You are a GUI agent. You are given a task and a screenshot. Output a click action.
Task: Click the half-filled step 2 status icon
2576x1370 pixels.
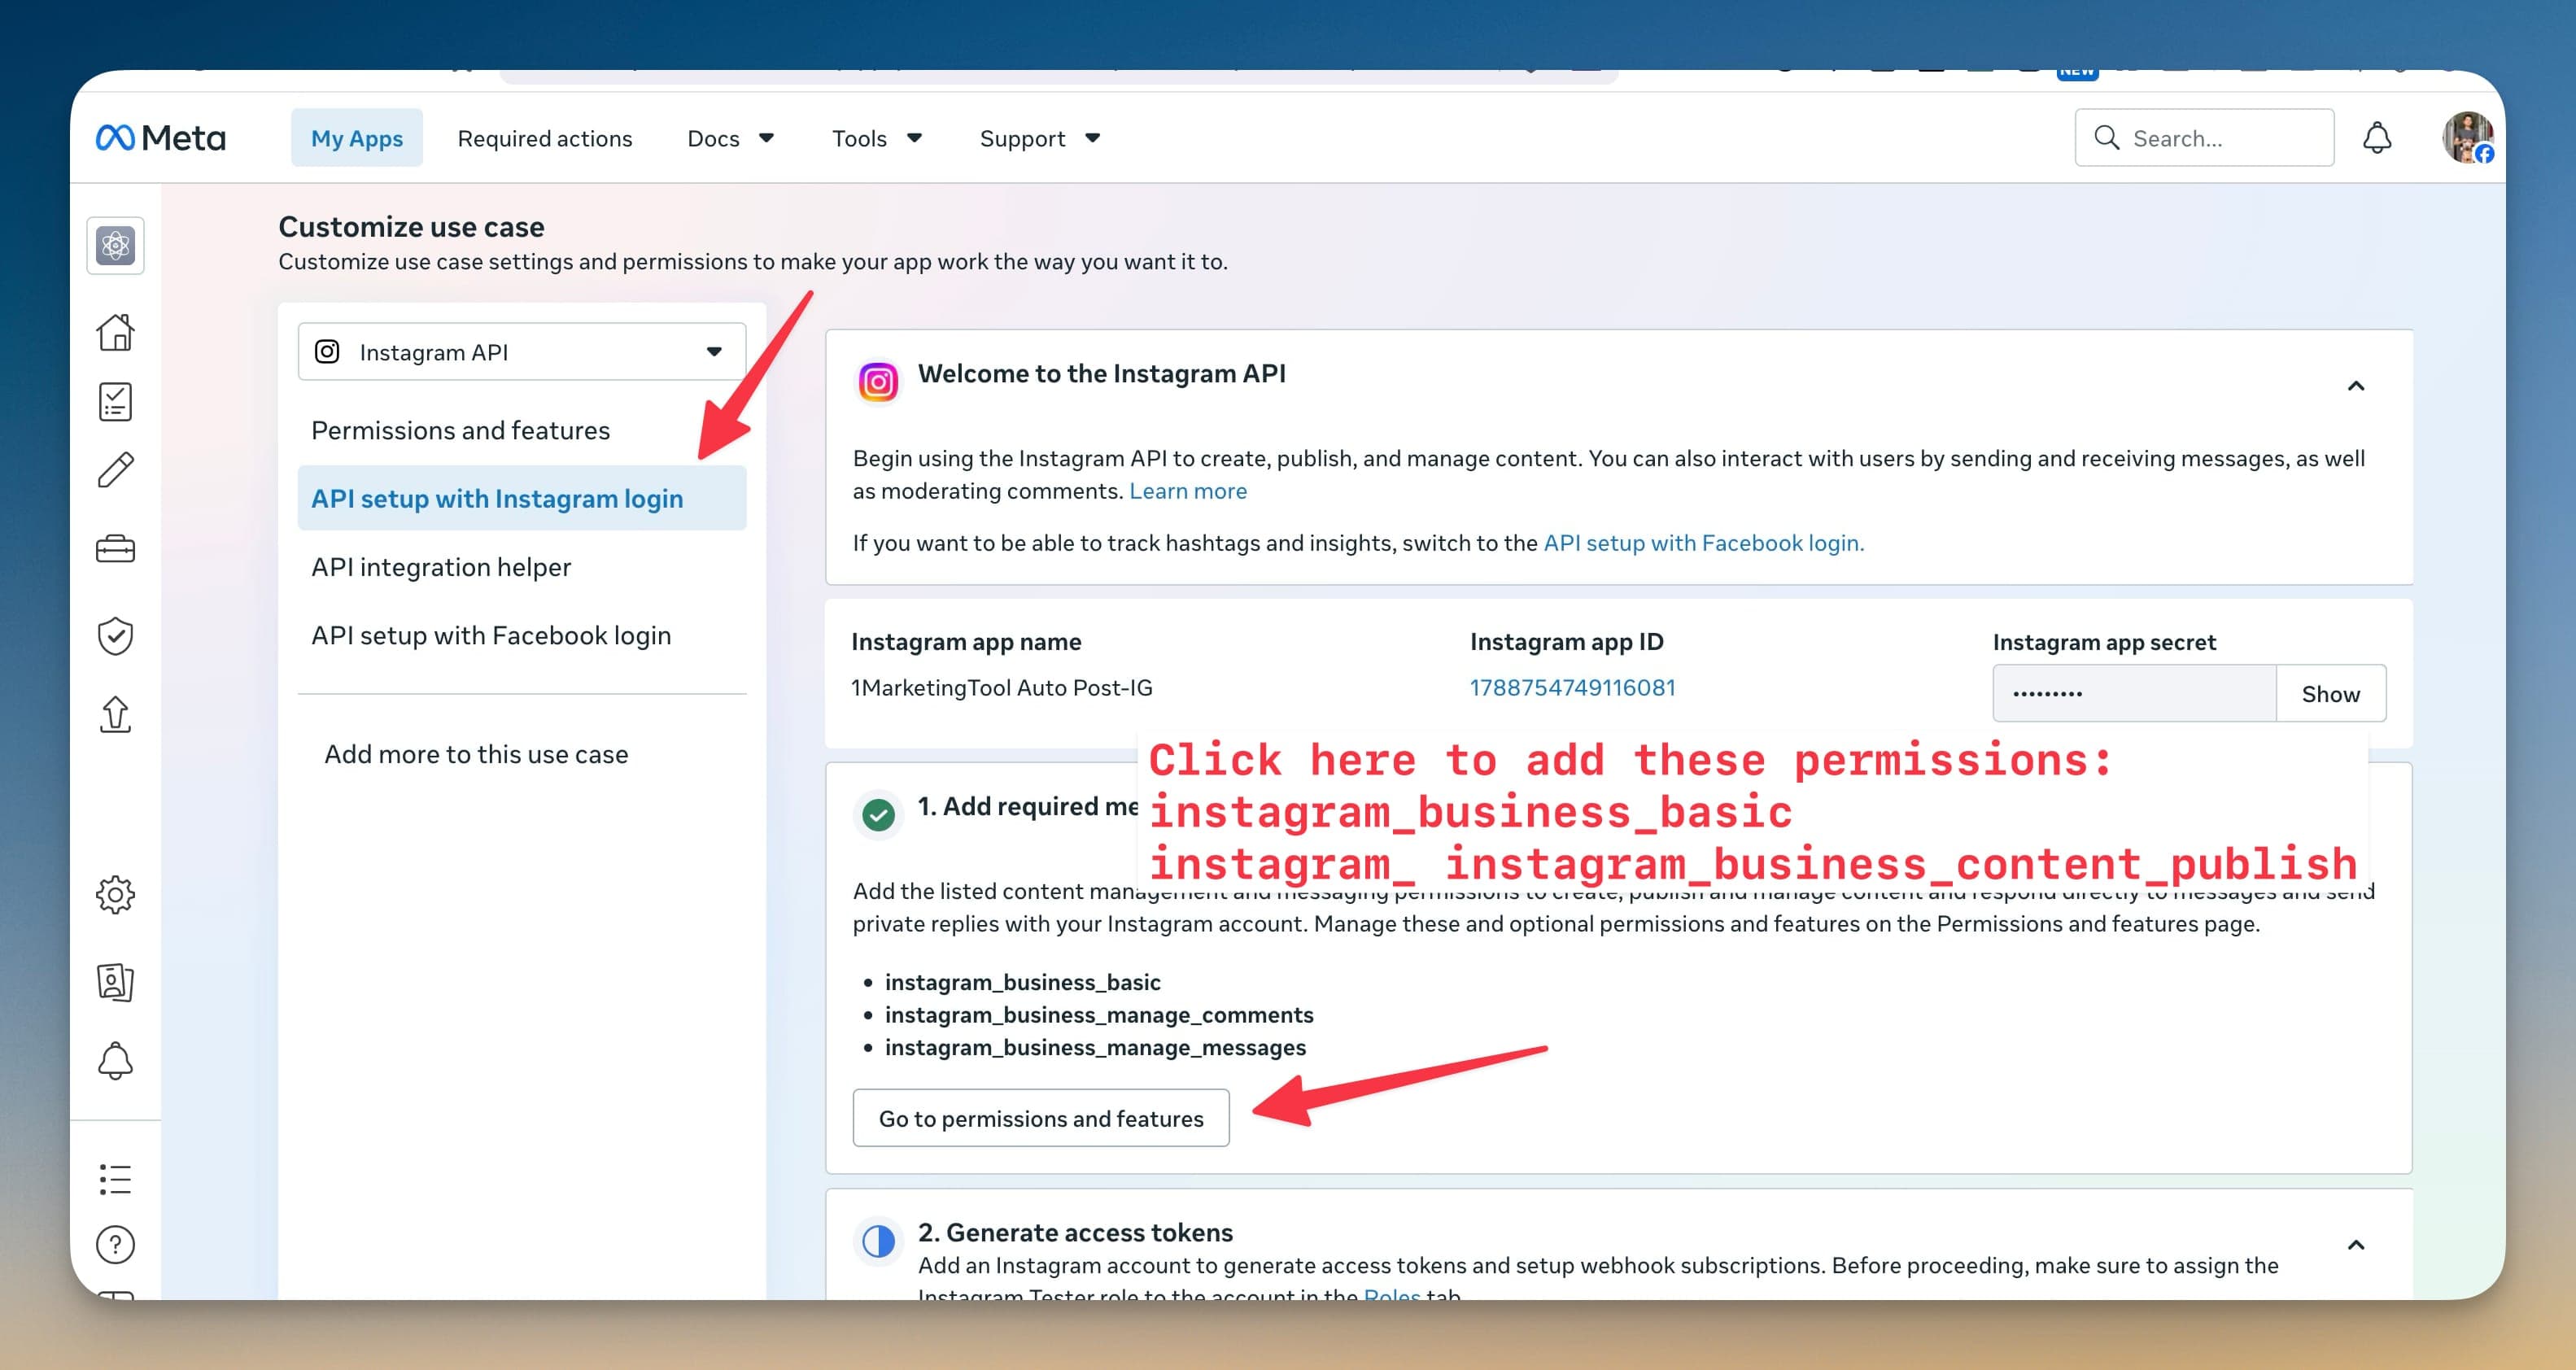tap(878, 1241)
